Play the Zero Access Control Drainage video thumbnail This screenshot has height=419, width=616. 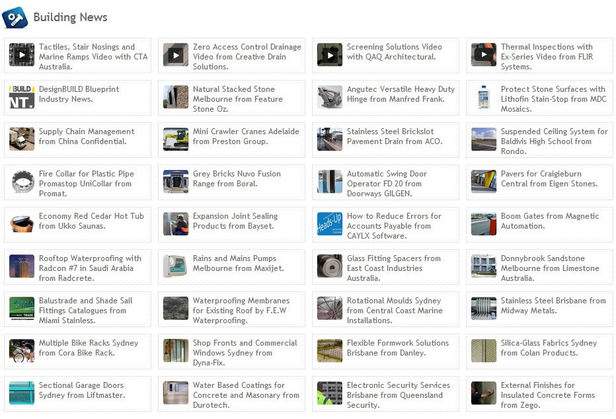click(176, 55)
